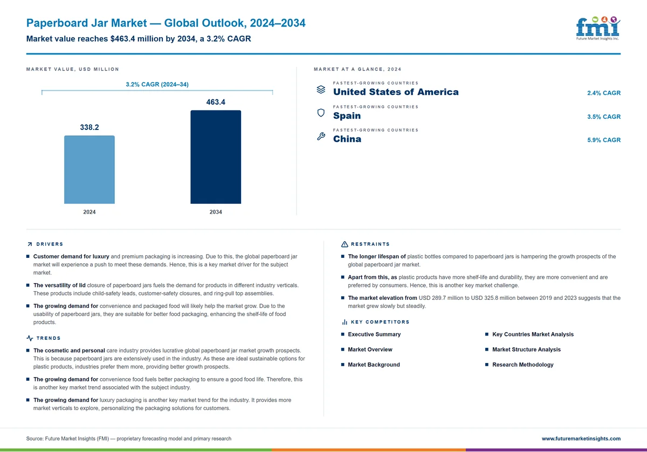Viewport: 647px width, 452px height.
Task: Open the www.futuremarketinsights.com link
Action: [x=581, y=439]
